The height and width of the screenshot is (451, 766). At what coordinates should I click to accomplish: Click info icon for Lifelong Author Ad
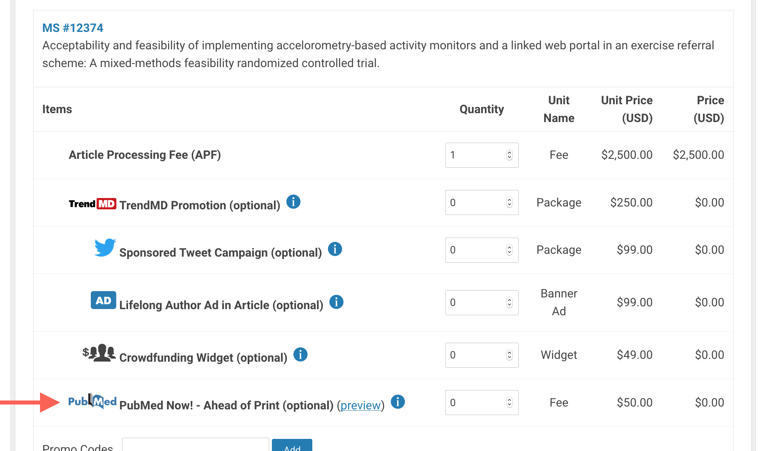pos(336,301)
